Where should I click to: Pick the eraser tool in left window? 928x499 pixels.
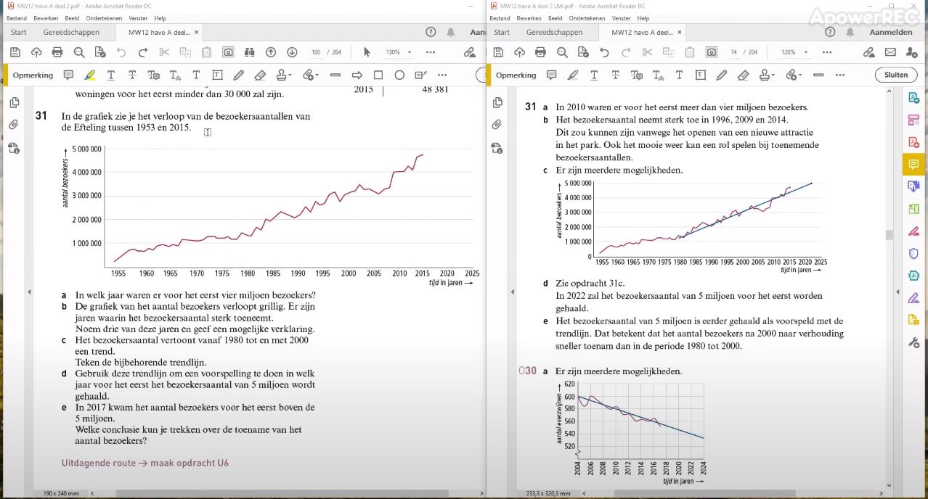point(260,75)
